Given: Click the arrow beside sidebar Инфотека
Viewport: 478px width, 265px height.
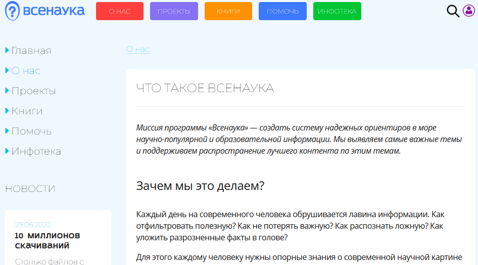Looking at the screenshot, I should click(7, 151).
